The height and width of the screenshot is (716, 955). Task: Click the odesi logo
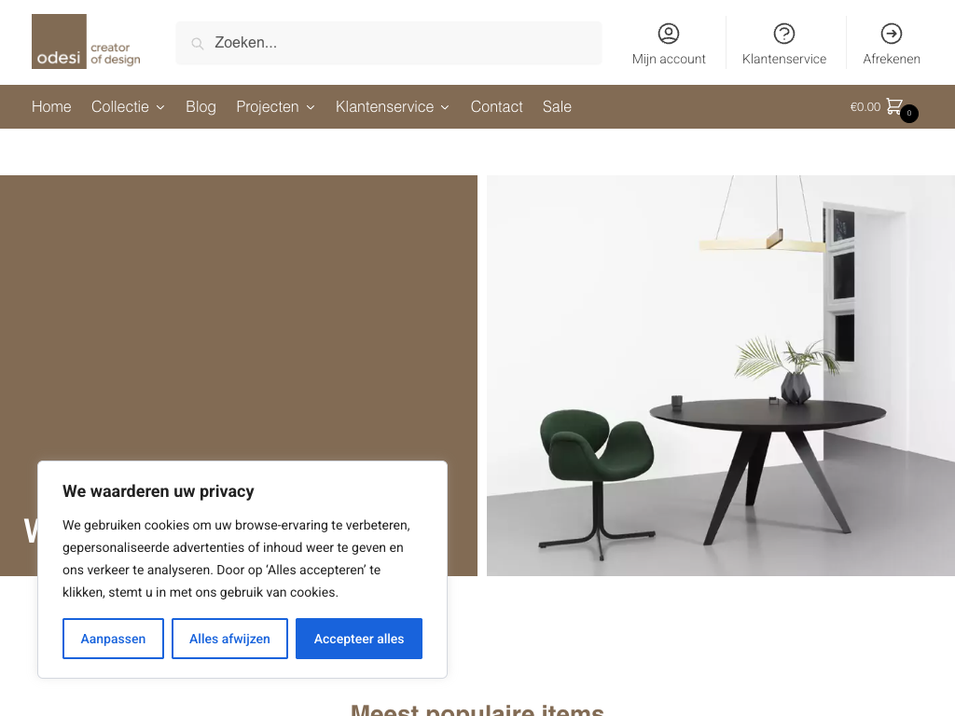point(86,41)
